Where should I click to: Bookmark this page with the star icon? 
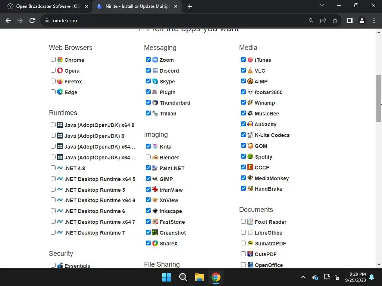[335, 21]
